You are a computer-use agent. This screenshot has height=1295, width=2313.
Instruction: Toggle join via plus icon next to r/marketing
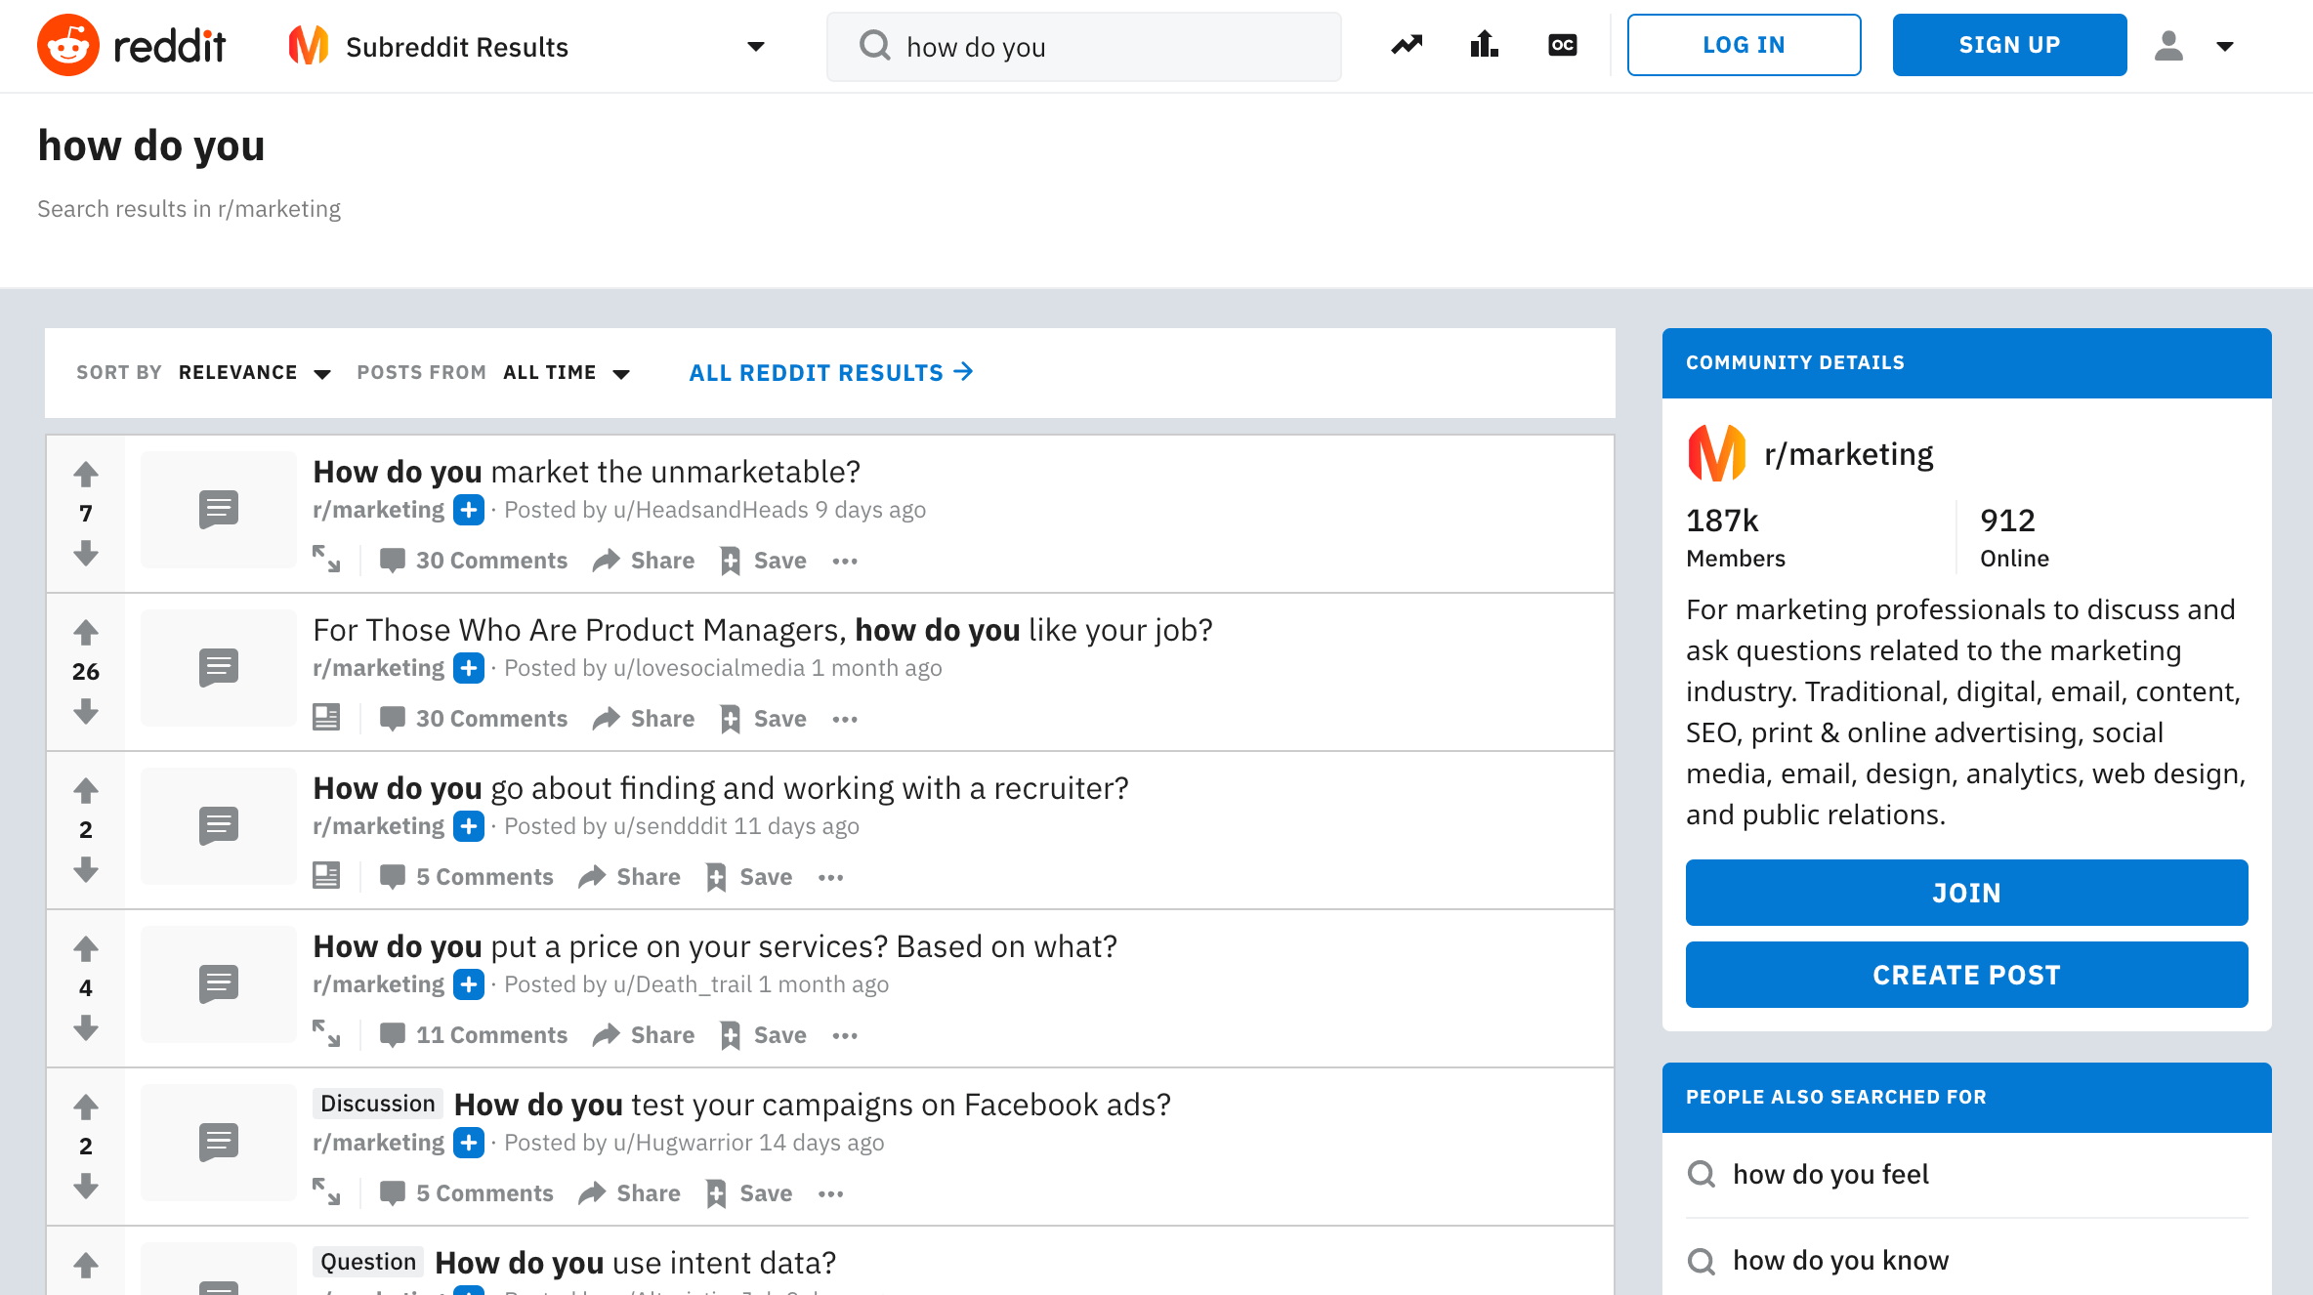click(x=469, y=509)
